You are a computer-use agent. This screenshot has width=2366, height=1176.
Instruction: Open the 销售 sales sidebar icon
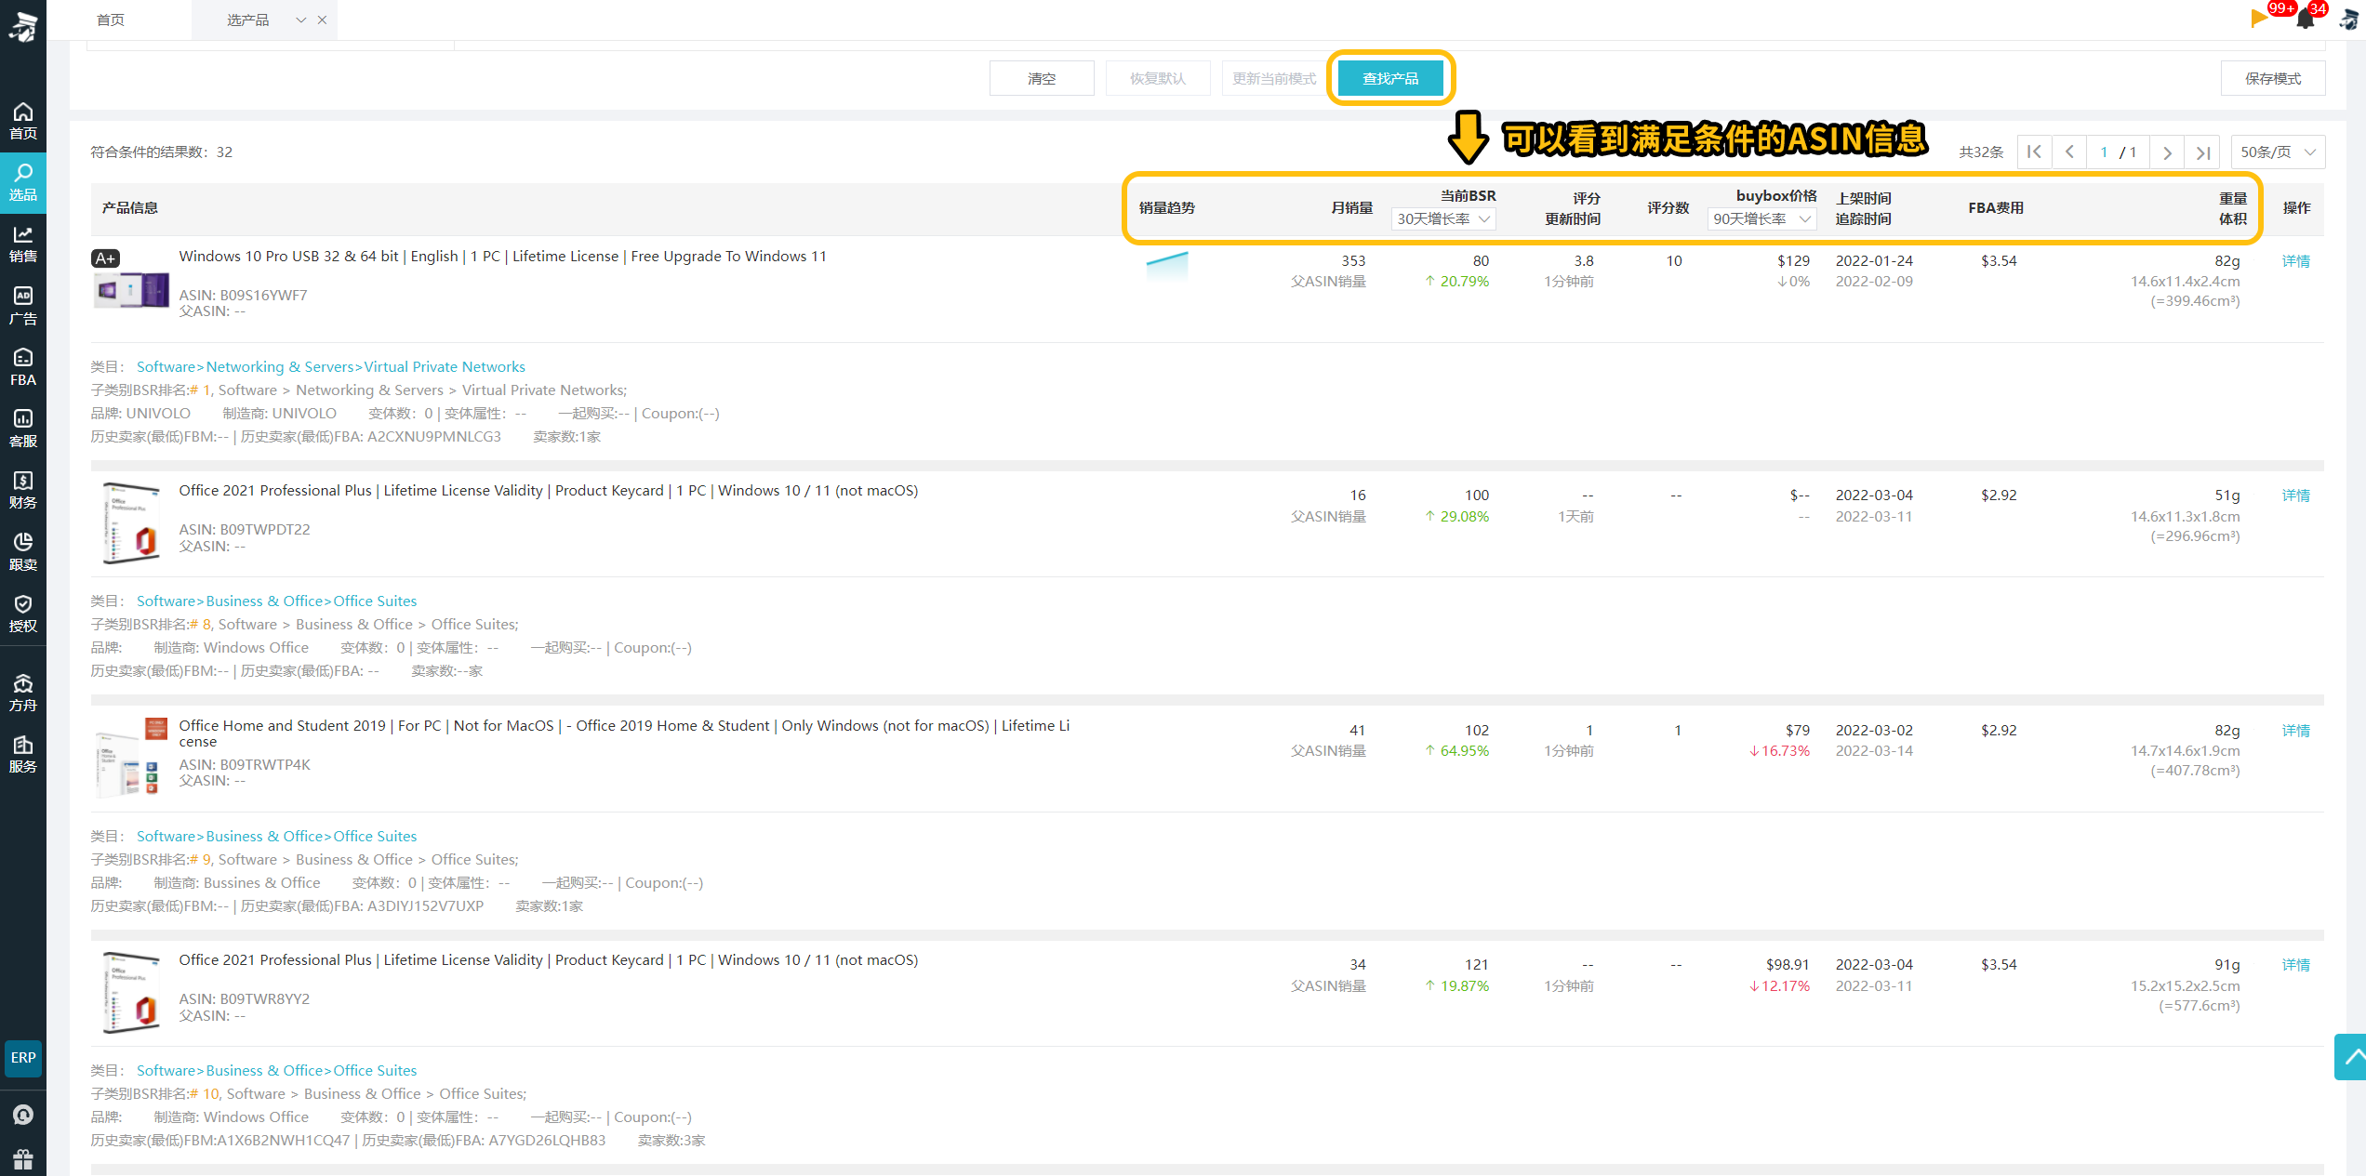tap(22, 244)
